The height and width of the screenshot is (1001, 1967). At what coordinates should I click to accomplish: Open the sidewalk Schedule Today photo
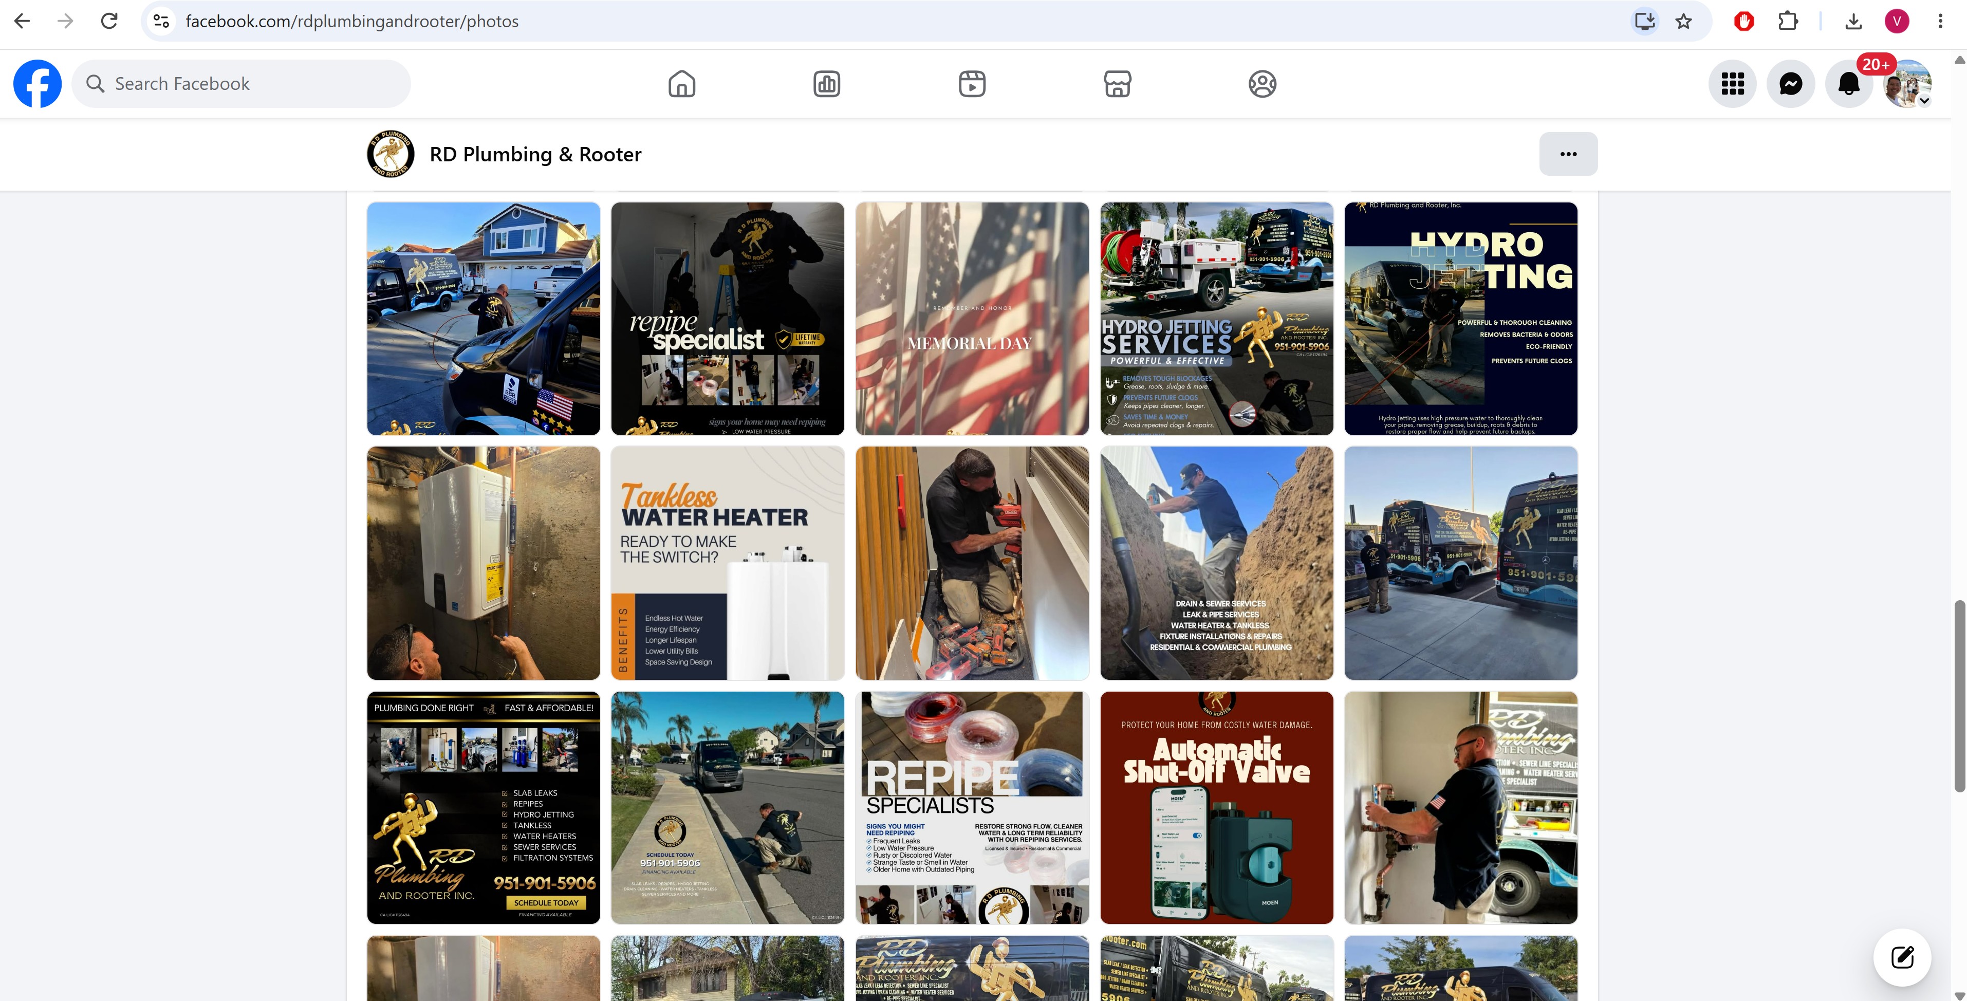tap(728, 808)
